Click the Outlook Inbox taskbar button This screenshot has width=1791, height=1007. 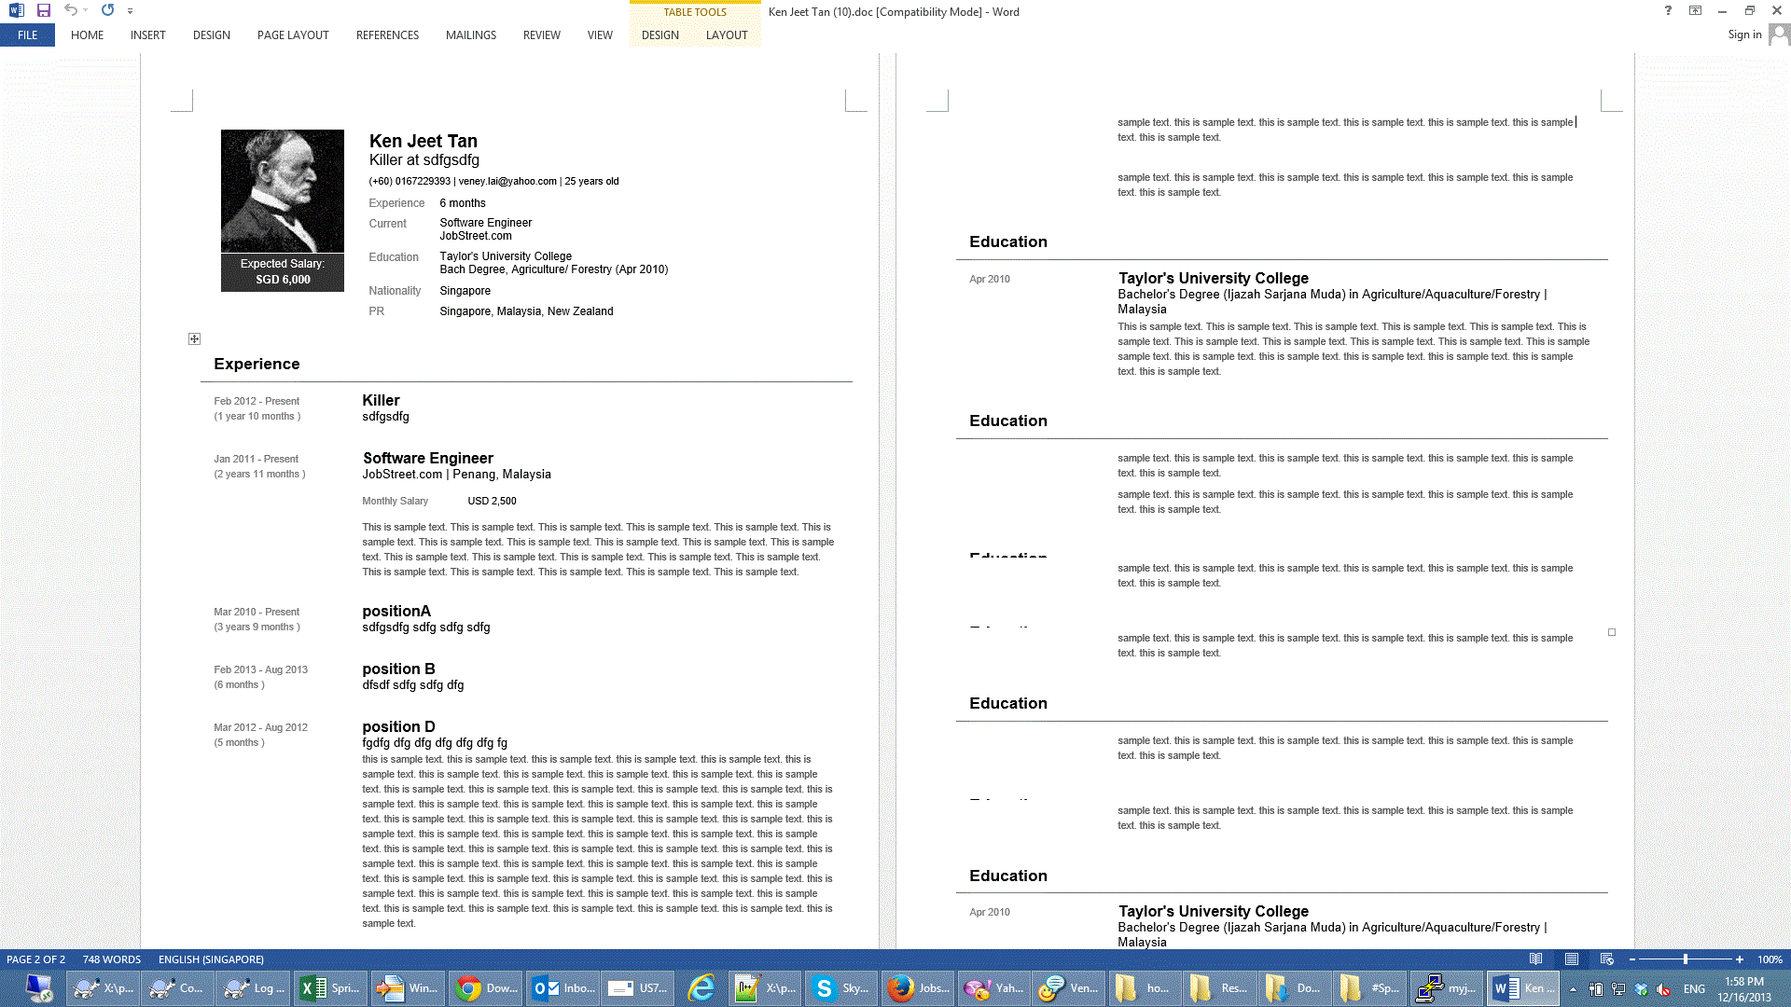[x=563, y=987]
